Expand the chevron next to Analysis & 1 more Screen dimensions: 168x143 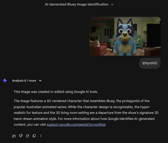point(40,81)
